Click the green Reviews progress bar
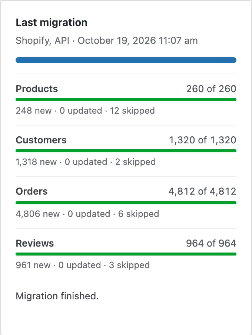Image resolution: width=252 pixels, height=335 pixels. click(x=126, y=254)
